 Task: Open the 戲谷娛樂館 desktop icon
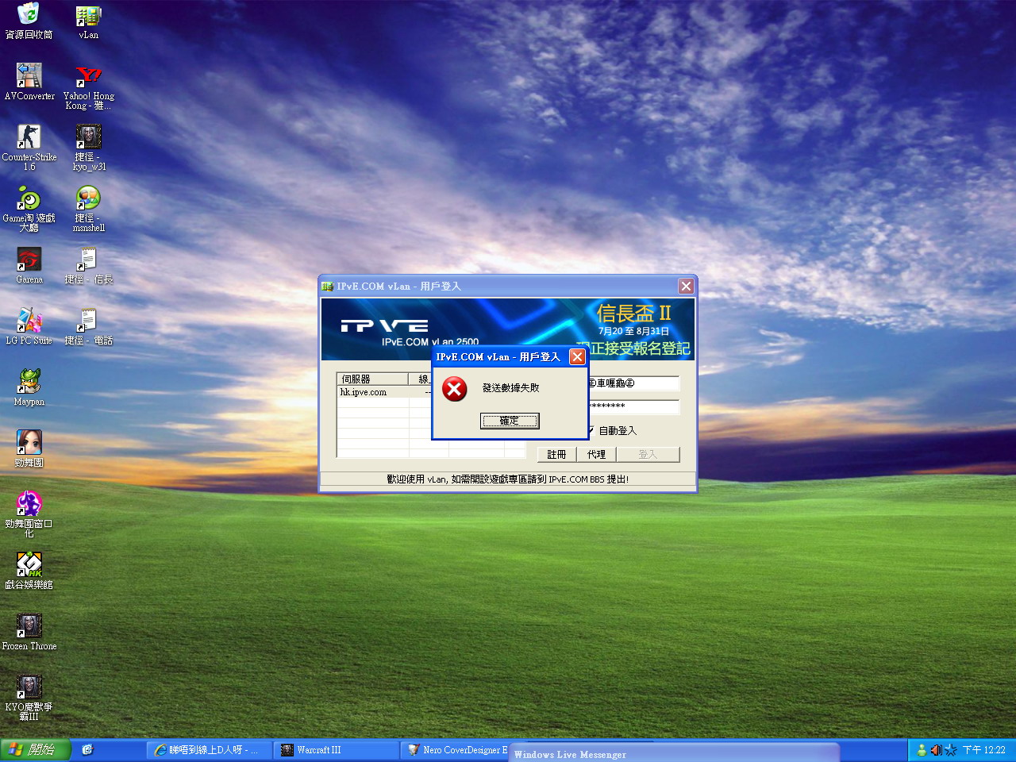click(x=29, y=571)
